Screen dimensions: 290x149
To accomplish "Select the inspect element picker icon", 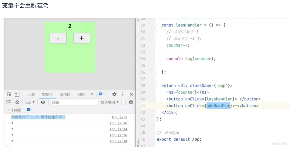I will [9, 95].
